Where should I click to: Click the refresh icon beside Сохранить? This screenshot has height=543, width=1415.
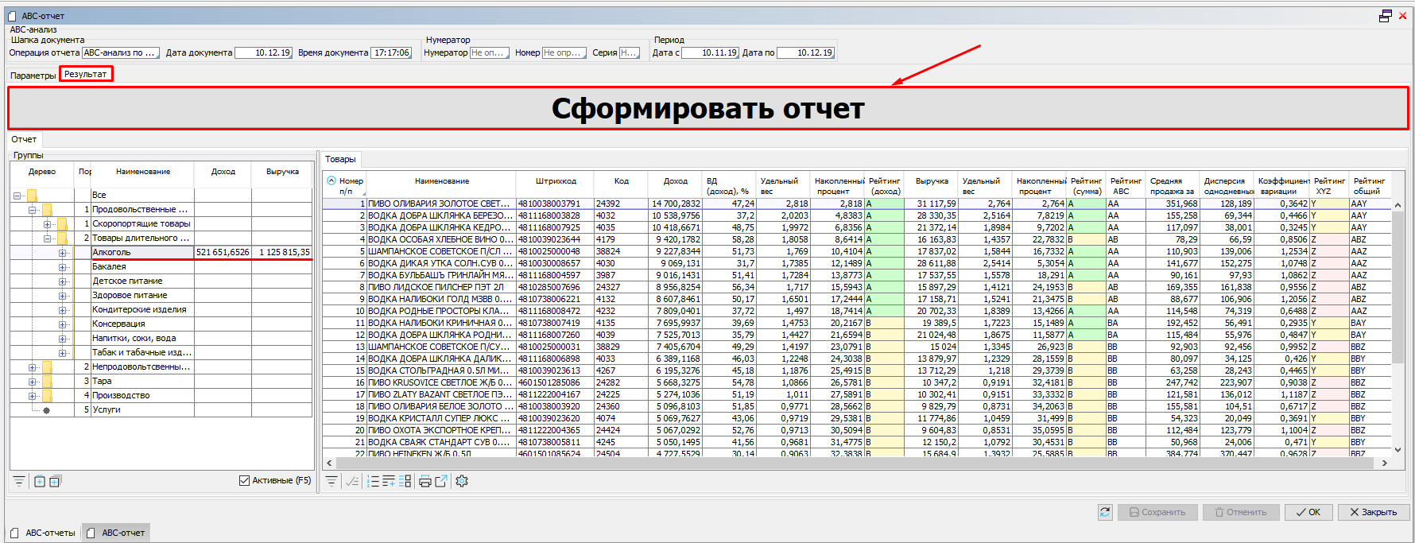[1105, 512]
